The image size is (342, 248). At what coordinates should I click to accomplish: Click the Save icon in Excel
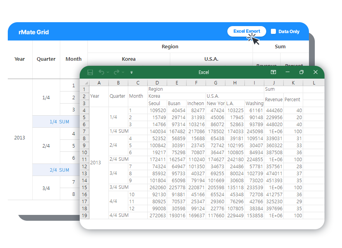(90, 72)
